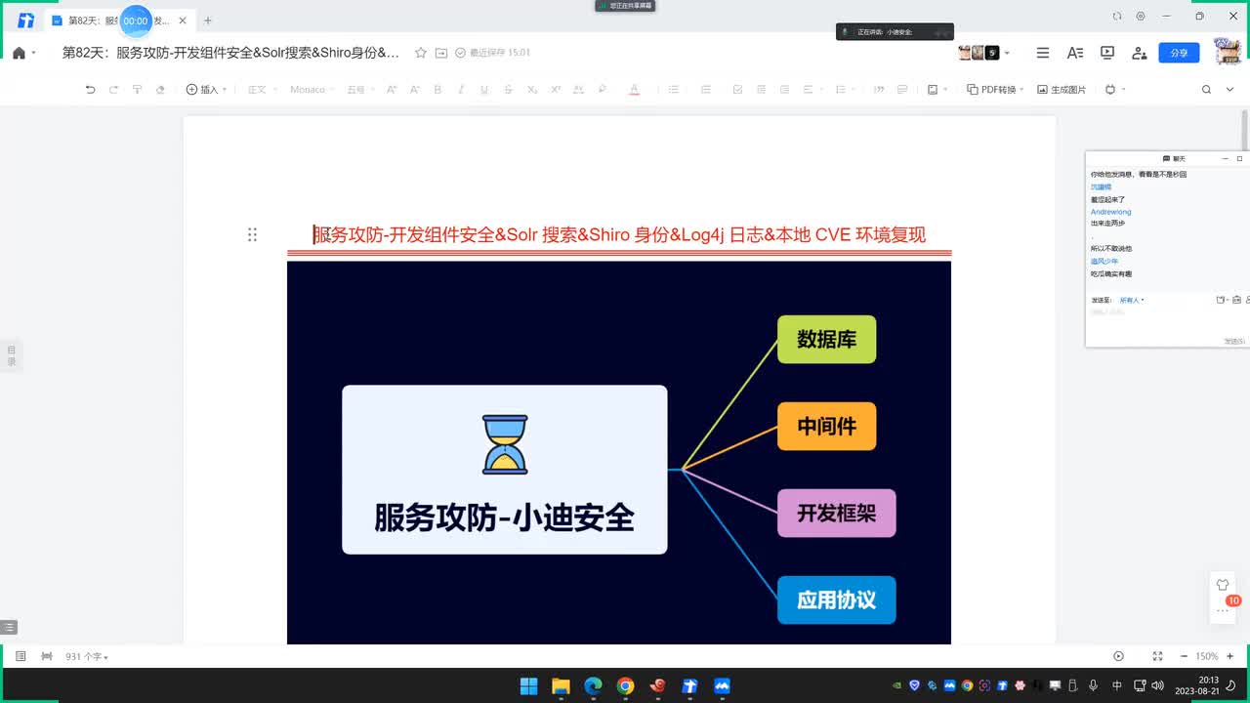Open the collaborators invite icon

pyautogui.click(x=1139, y=53)
